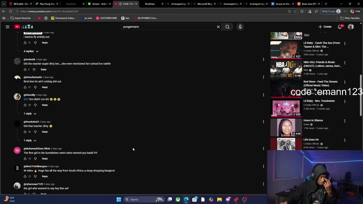Open more options for Life Goes On
The width and height of the screenshot is (363, 204).
click(x=345, y=140)
